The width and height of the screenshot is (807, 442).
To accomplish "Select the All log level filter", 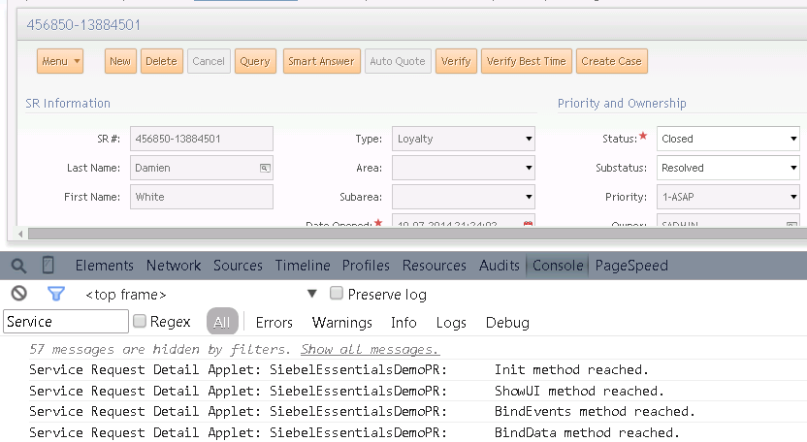I will 222,322.
